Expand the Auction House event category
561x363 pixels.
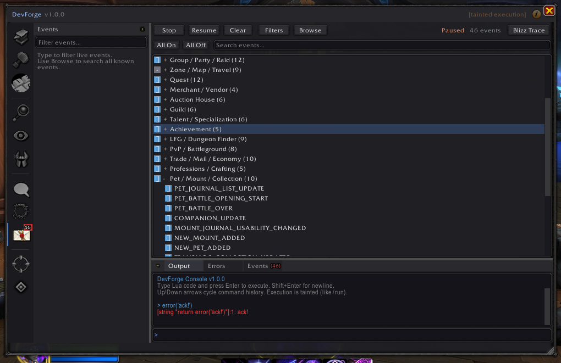[x=166, y=99]
